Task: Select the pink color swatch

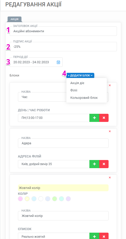Action: pos(20,199)
